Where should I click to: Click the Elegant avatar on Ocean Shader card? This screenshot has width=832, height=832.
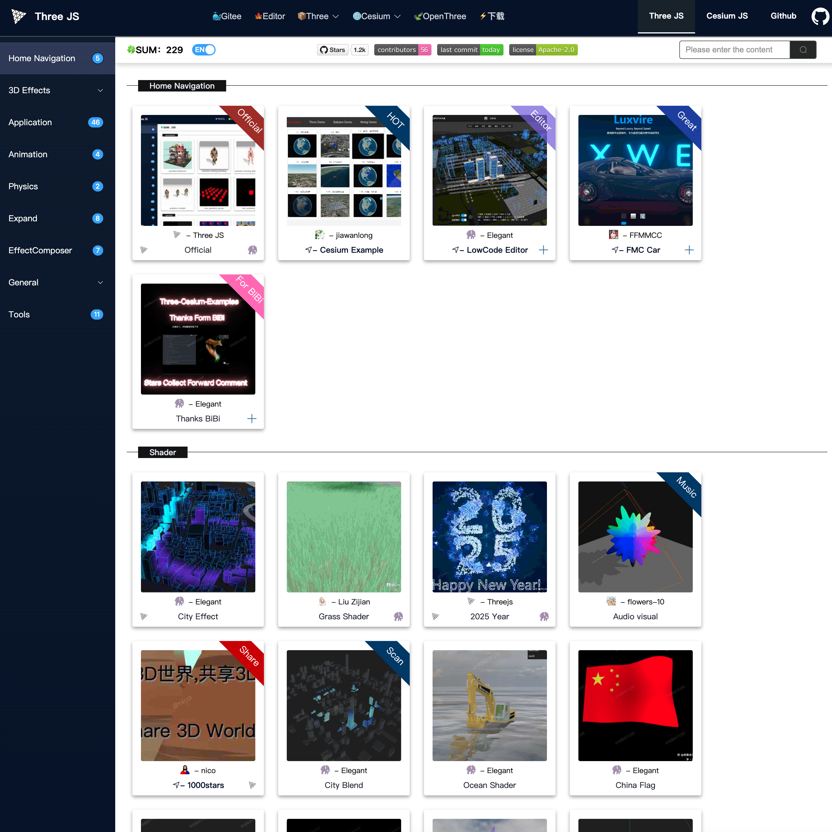471,770
